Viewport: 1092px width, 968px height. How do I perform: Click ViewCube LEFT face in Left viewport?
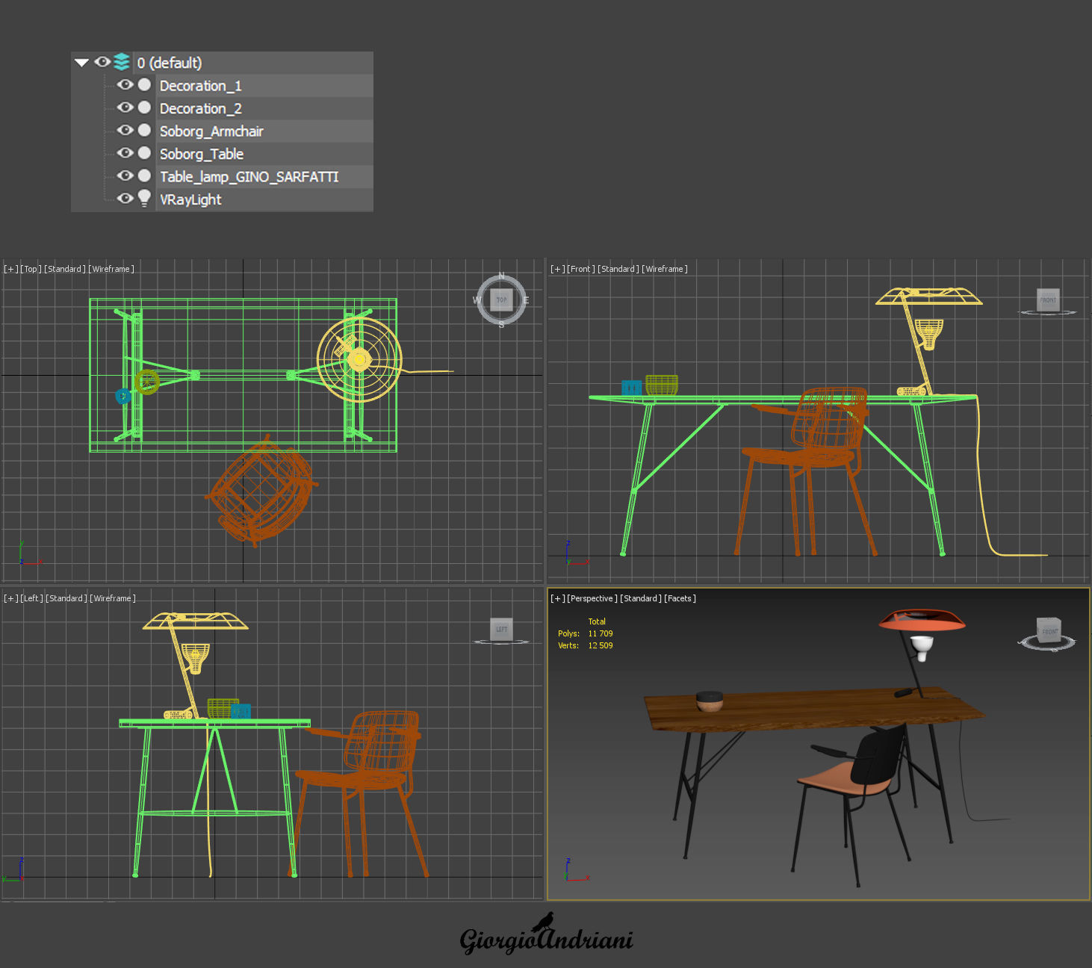tap(501, 629)
